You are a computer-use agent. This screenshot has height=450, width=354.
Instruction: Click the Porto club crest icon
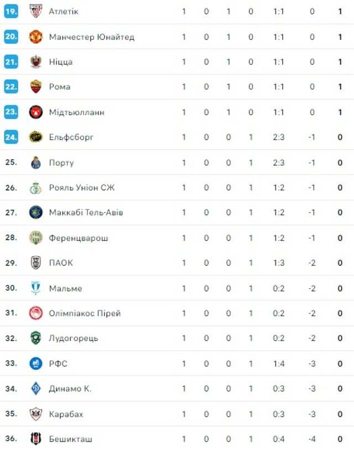click(35, 163)
